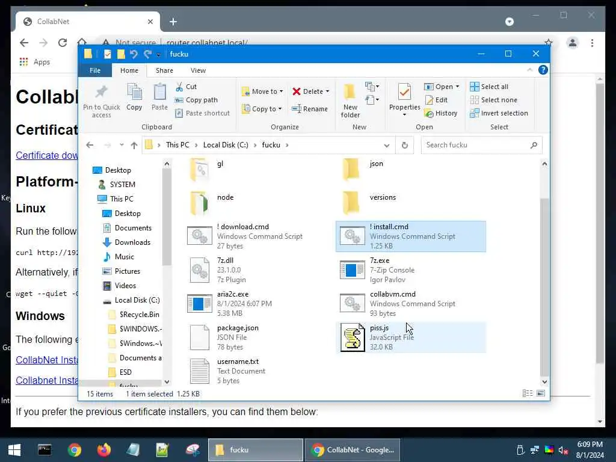Open Windows Start menu
This screenshot has height=462, width=616.
coord(14,450)
